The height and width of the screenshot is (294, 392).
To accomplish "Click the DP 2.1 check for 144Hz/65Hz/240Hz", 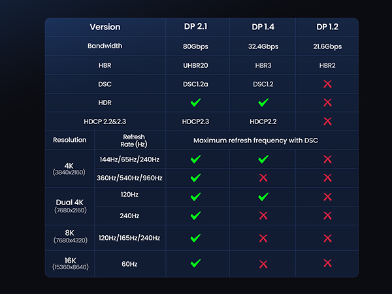I will tap(195, 159).
